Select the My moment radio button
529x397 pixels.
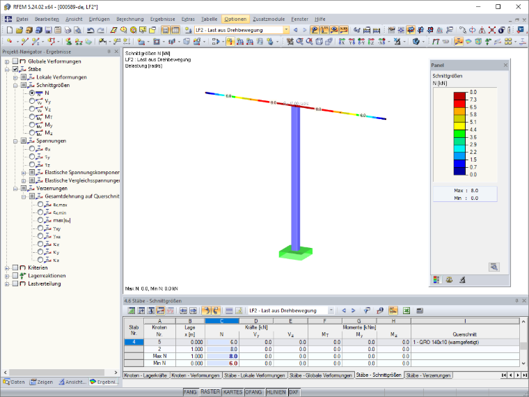coord(32,125)
